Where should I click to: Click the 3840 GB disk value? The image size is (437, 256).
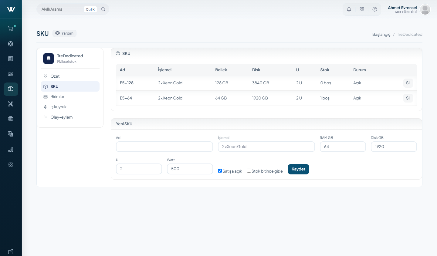click(x=261, y=83)
